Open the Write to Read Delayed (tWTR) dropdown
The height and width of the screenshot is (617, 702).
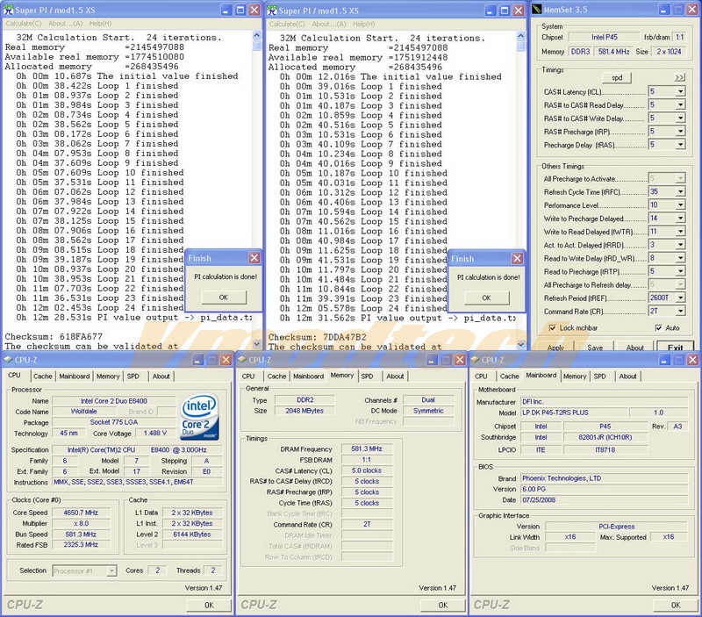click(x=681, y=232)
